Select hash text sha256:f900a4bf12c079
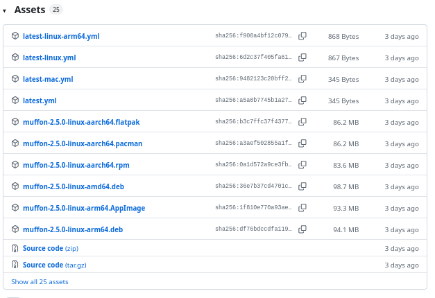This screenshot has width=435, height=298. click(x=253, y=35)
